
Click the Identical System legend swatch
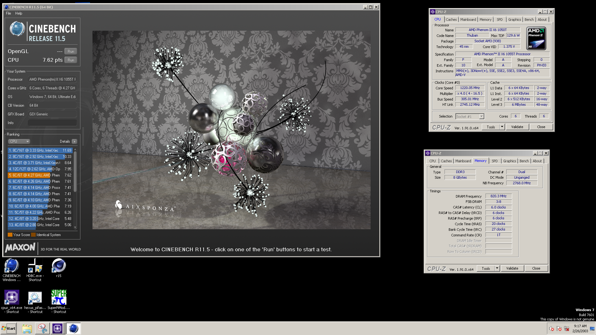(x=34, y=235)
